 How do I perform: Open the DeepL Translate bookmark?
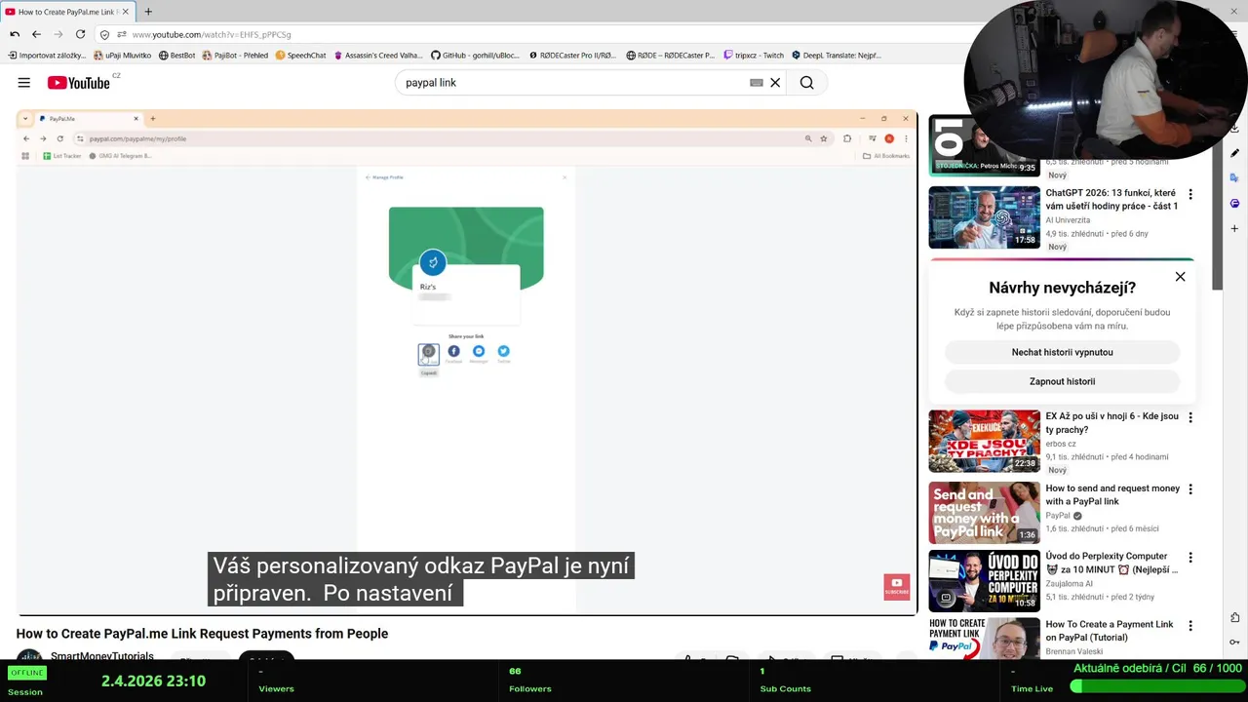(836, 56)
